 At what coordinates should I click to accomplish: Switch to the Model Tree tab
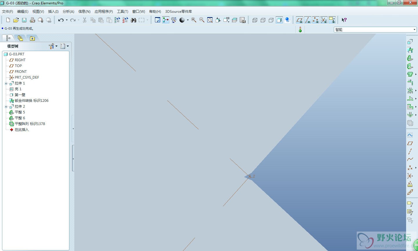pyautogui.click(x=8, y=38)
